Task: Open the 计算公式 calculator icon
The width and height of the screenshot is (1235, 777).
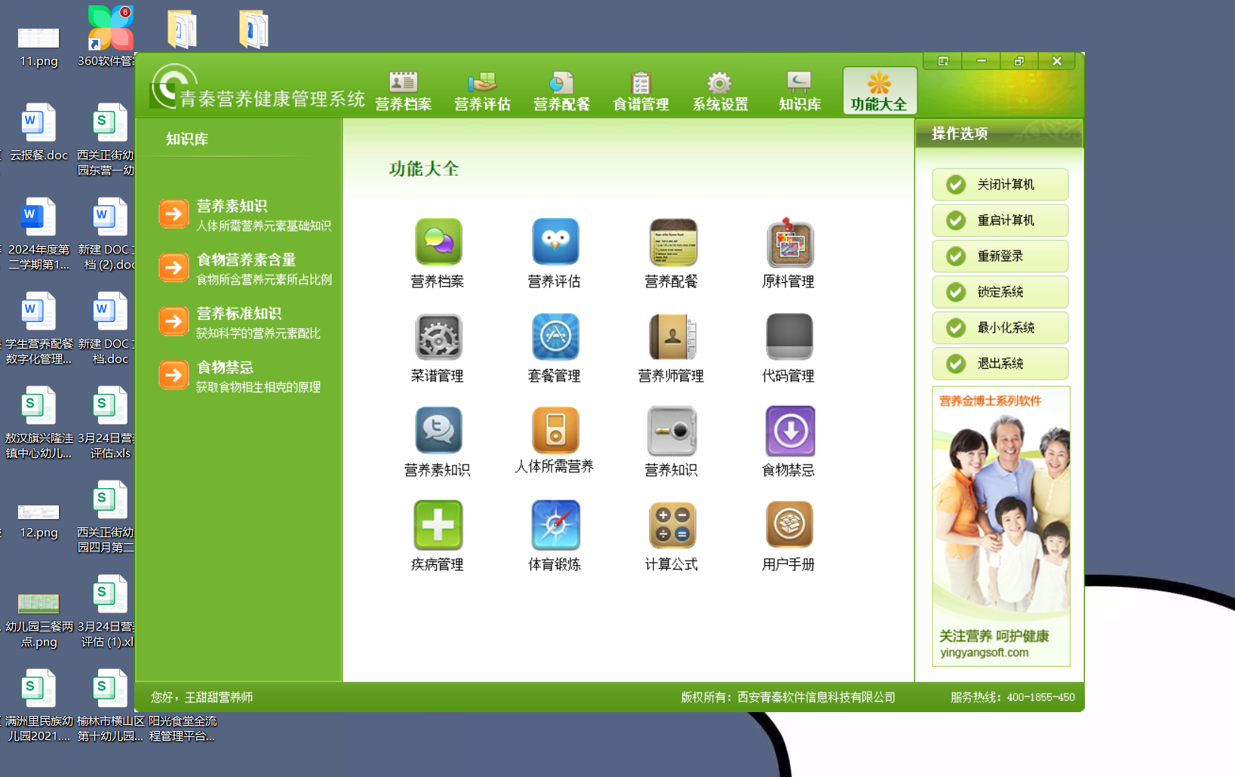Action: (672, 525)
